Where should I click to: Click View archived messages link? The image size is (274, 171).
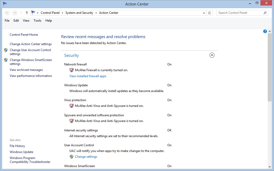click(x=26, y=70)
